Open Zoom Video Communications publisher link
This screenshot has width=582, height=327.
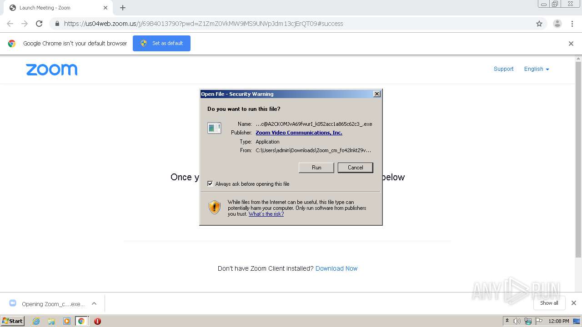pos(299,133)
